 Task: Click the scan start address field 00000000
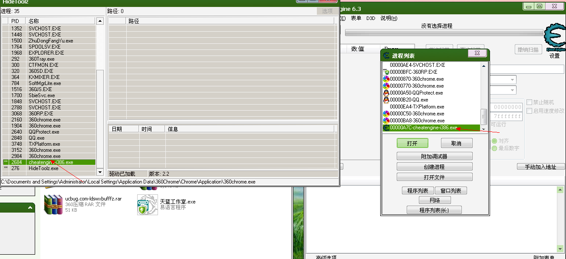(x=507, y=107)
